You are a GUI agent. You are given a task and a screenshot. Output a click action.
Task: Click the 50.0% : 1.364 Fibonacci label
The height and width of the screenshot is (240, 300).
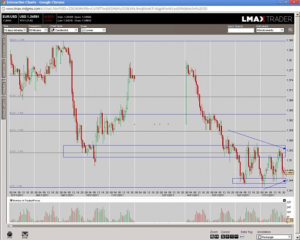pos(16,113)
